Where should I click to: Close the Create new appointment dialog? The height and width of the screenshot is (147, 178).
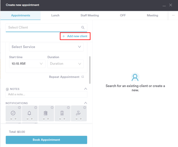[x=171, y=5]
